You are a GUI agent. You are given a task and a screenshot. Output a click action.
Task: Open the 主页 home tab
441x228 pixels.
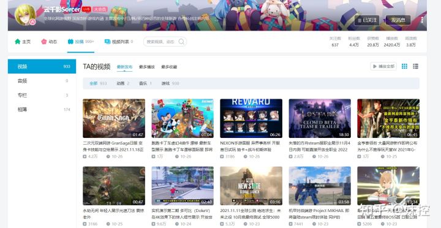[23, 42]
